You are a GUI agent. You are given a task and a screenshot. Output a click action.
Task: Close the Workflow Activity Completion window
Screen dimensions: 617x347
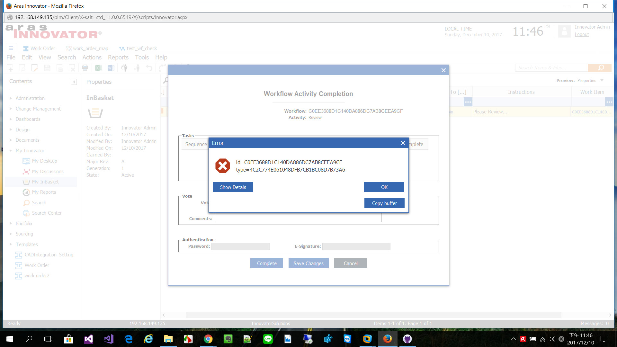click(443, 70)
